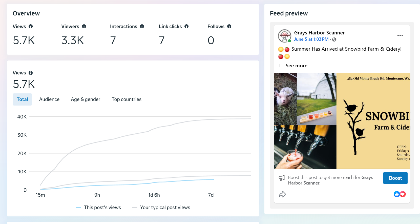The image size is (420, 224).
Task: Click the info icon beside the Views chart heading
Action: [x=31, y=73]
